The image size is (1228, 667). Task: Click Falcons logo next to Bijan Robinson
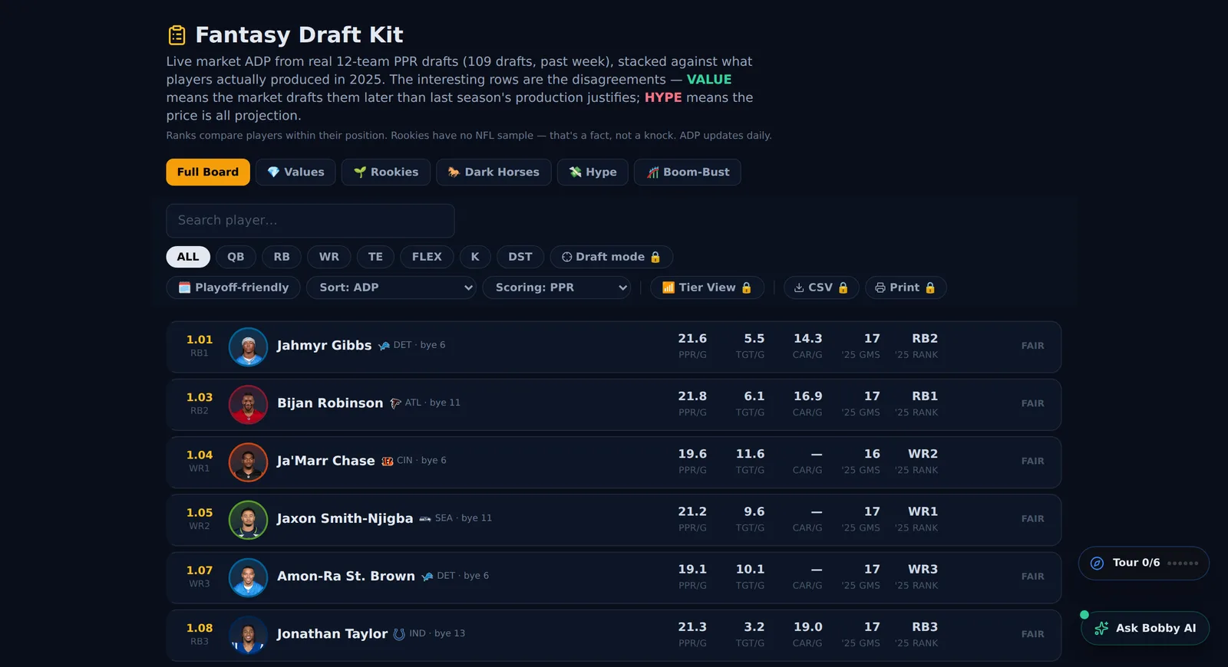395,403
